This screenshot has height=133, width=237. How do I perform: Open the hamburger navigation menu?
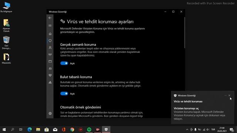[x=50, y=25]
